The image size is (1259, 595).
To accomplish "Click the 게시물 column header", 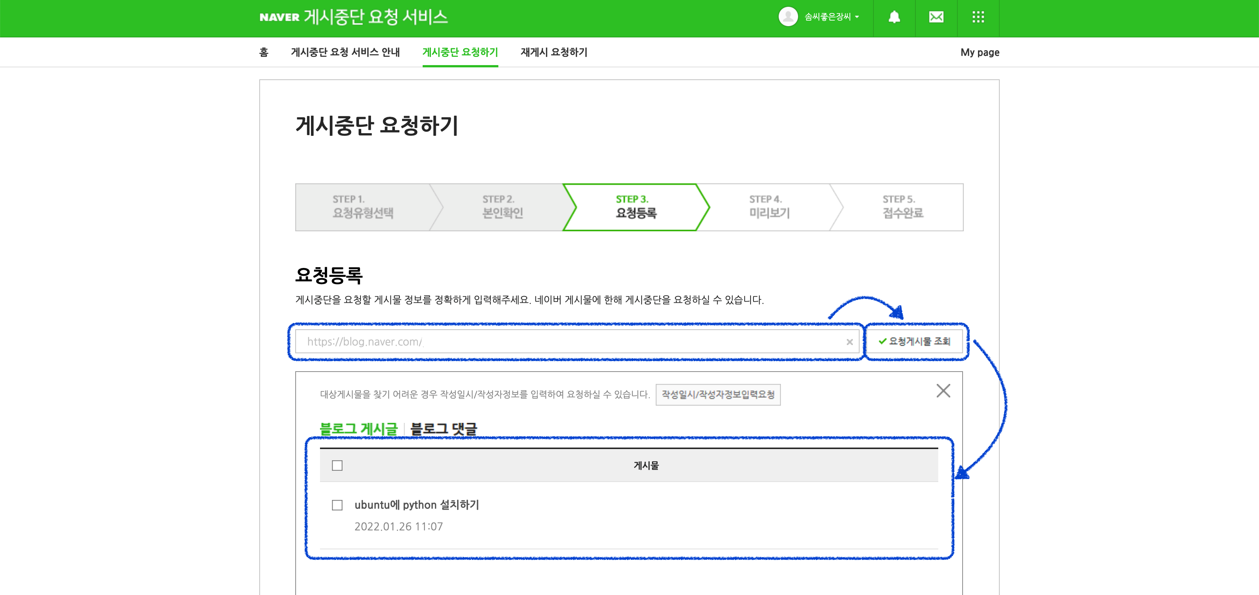I will tap(646, 466).
